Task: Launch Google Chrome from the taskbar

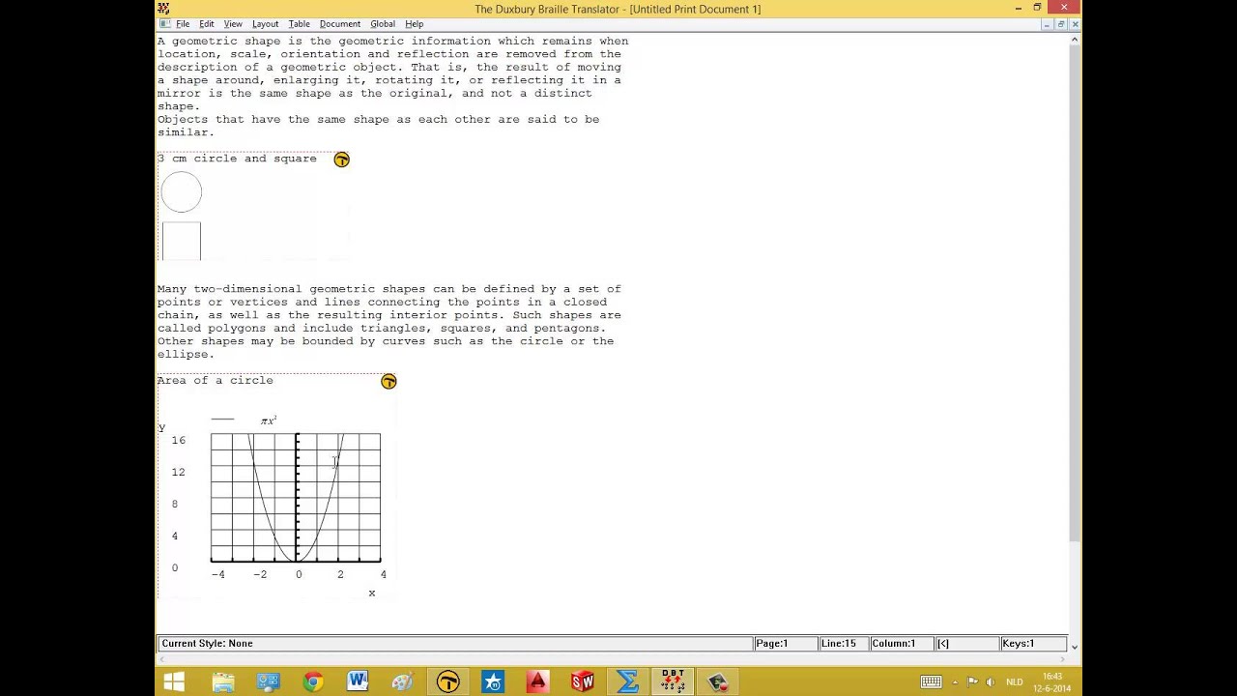Action: point(312,681)
